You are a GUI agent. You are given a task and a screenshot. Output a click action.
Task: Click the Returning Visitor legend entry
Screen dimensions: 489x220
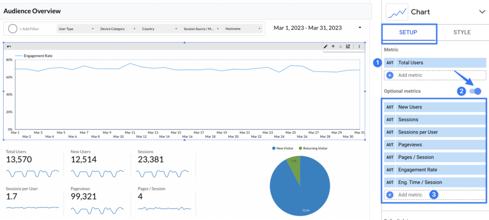click(x=313, y=148)
